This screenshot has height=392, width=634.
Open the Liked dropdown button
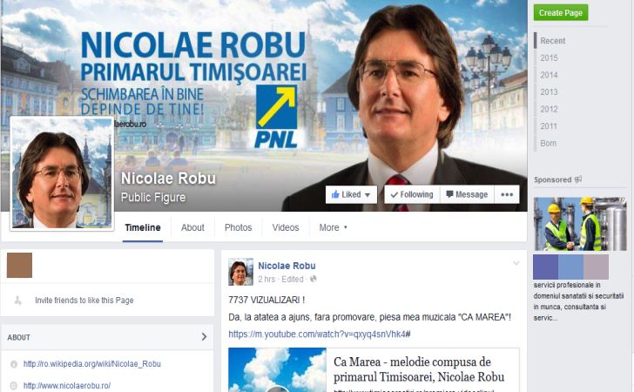click(351, 194)
